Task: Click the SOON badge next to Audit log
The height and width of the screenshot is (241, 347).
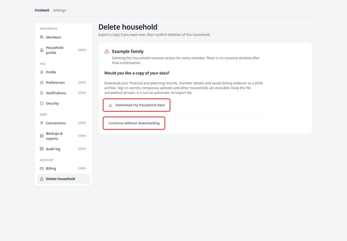Action: (x=82, y=149)
